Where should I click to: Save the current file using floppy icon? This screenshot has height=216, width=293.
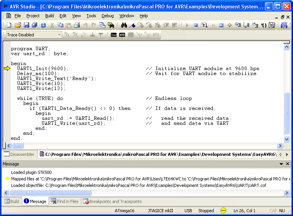[26, 25]
